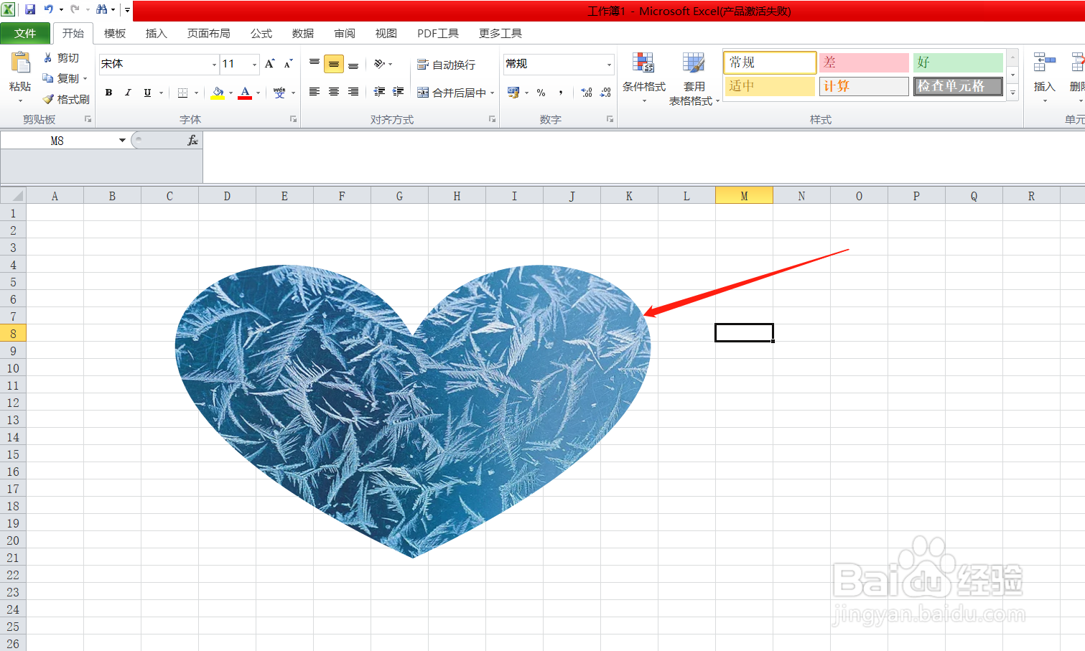This screenshot has height=651, width=1085.
Task: Click decrease decimal places icon
Action: click(x=605, y=93)
